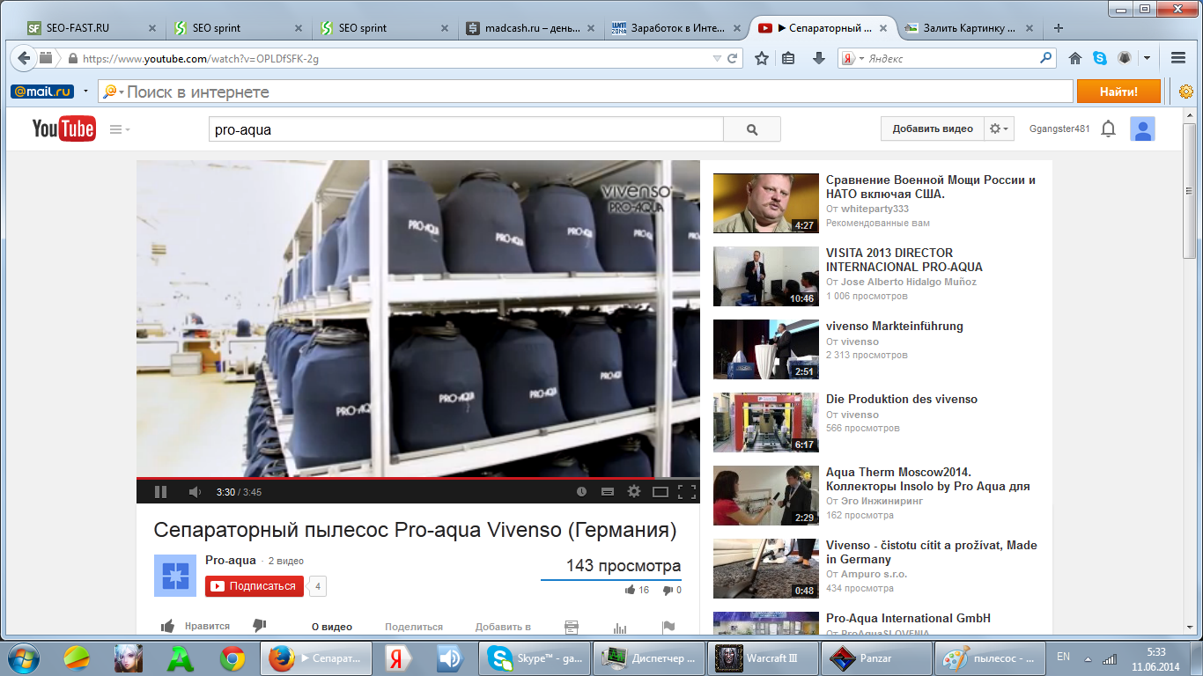Select the Поделиться tab

tap(414, 628)
